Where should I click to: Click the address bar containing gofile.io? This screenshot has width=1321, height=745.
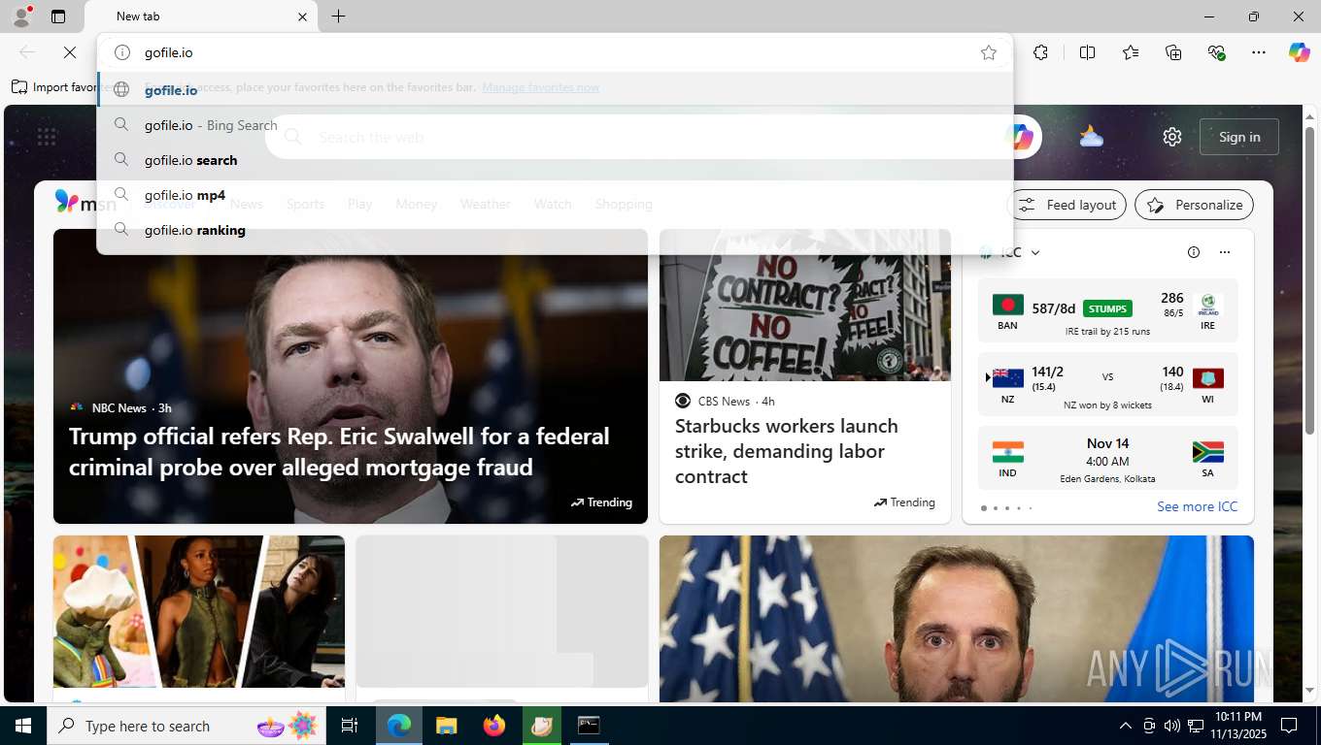[x=555, y=52]
